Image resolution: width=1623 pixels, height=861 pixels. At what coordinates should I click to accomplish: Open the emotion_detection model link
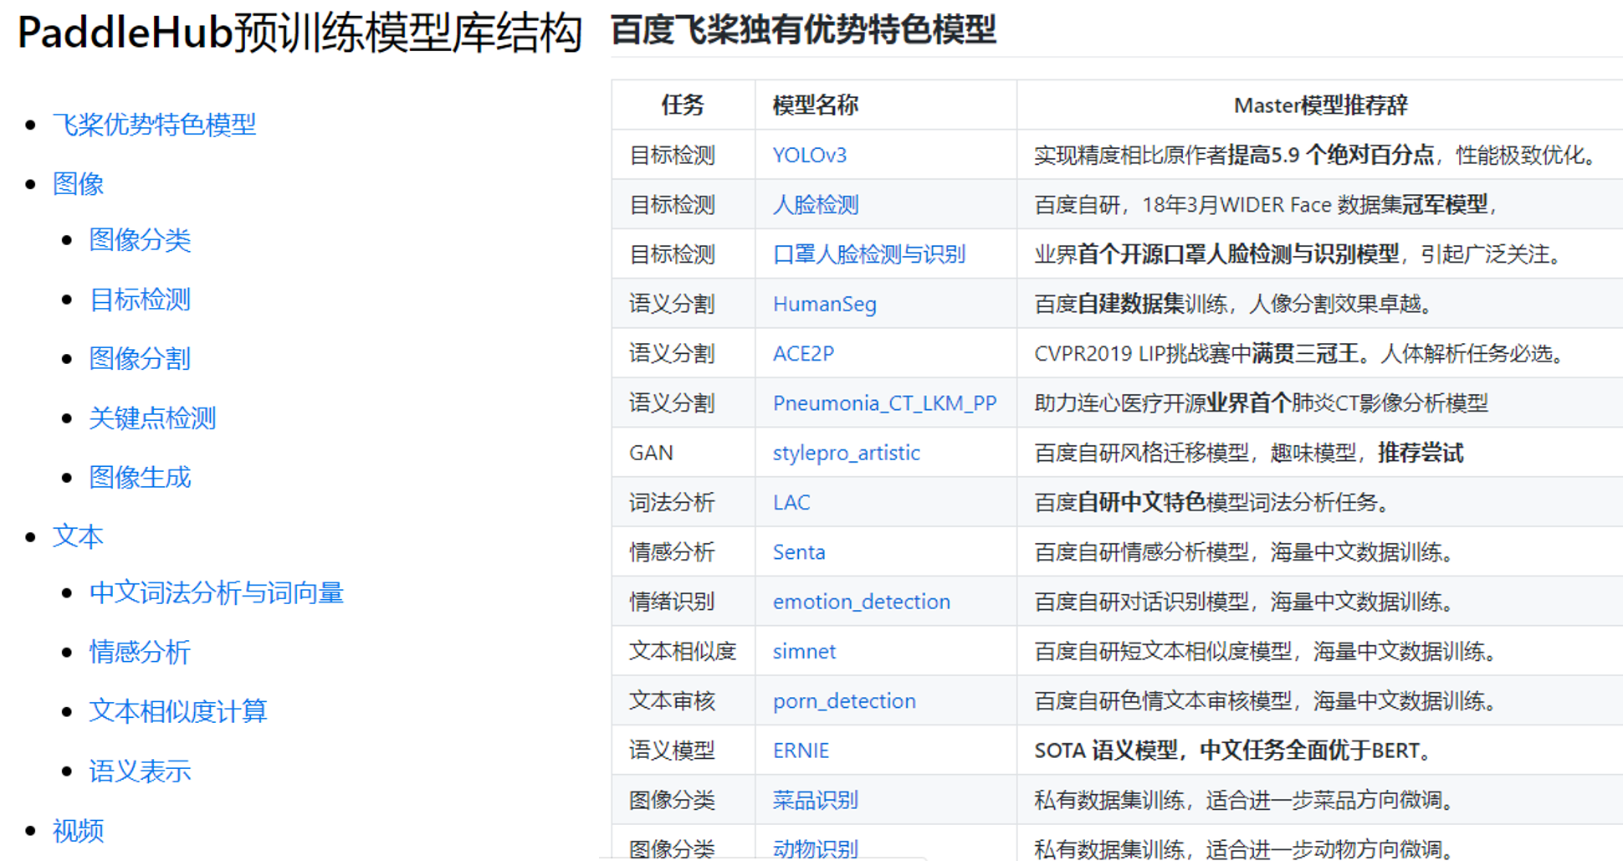coord(861,602)
